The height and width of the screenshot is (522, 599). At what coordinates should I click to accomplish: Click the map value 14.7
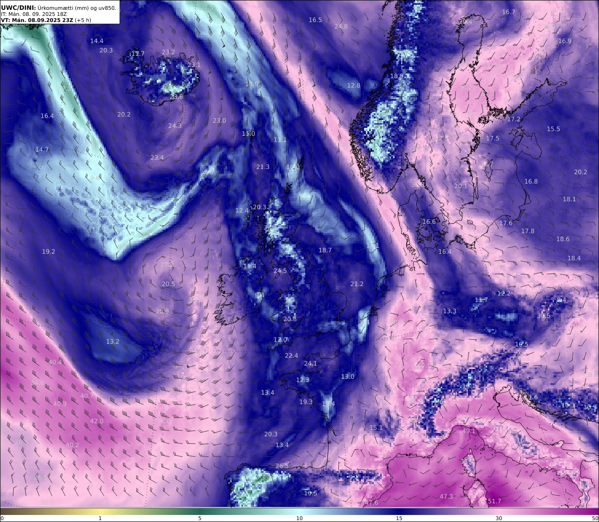pos(42,149)
